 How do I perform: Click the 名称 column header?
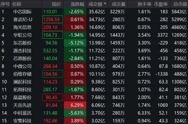click(26, 4)
